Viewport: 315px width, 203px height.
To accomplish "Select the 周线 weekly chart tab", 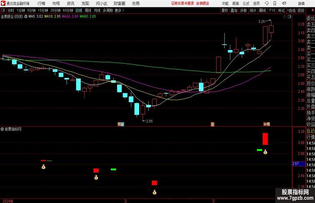I will coord(88,10).
